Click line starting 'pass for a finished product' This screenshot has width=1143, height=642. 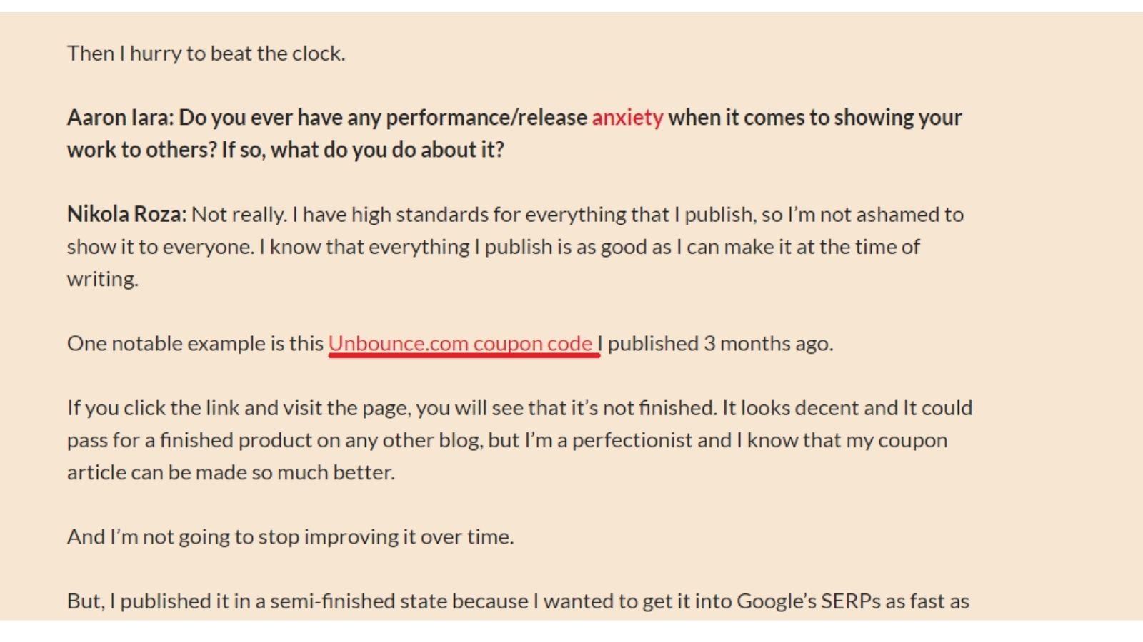click(x=507, y=440)
